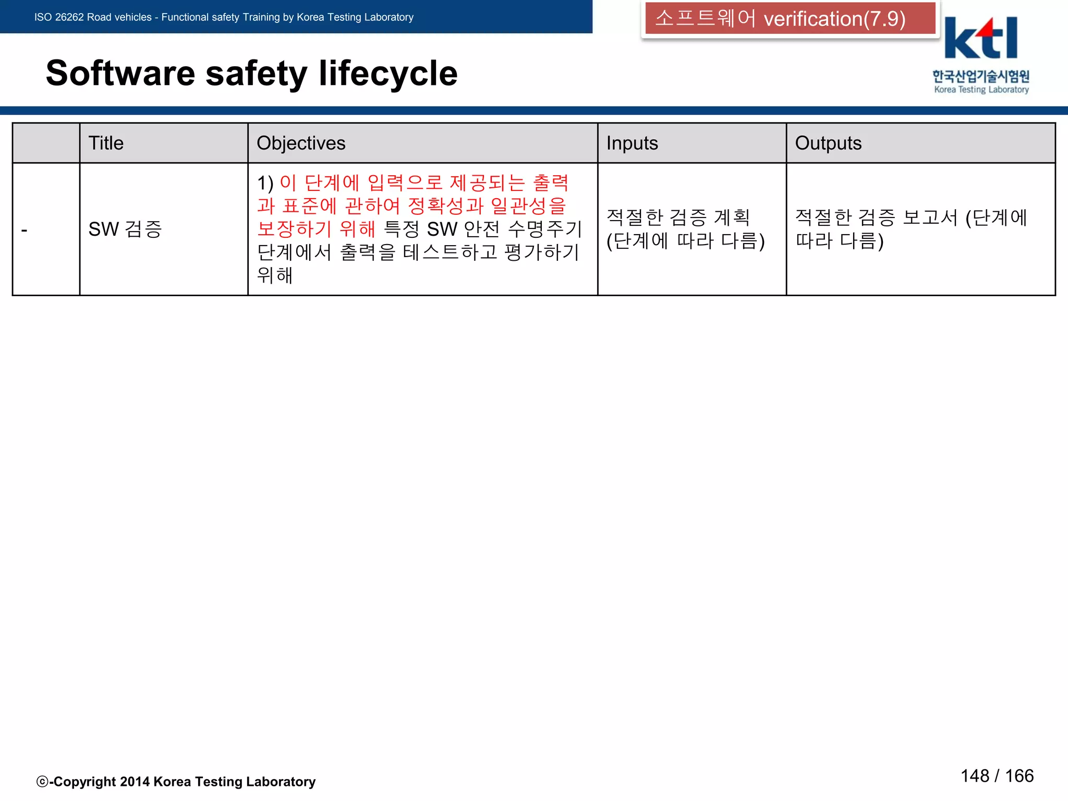Click the dash cell in first column
Viewport: 1068px width, 801px height.
[x=46, y=229]
